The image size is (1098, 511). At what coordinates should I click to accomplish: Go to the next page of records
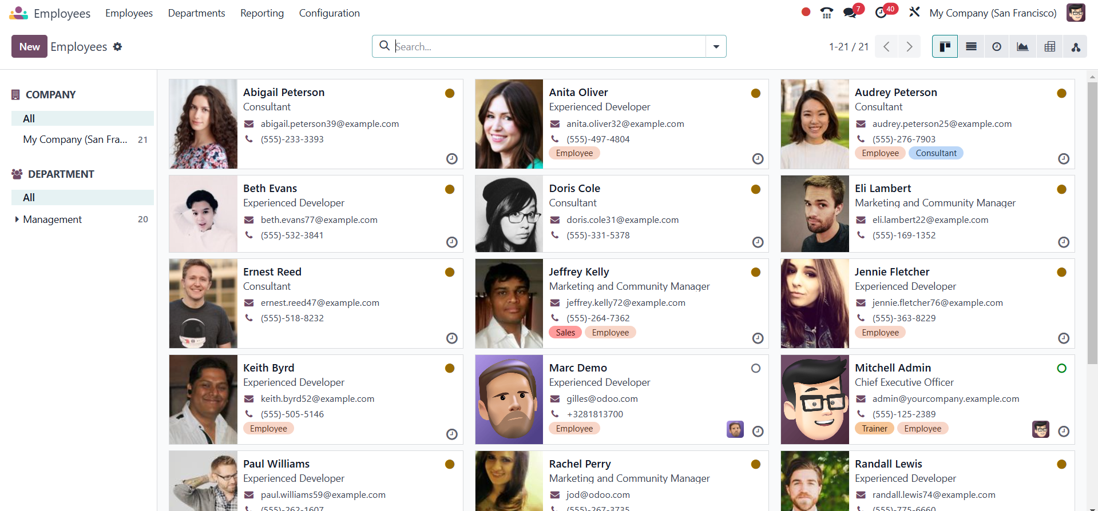[x=909, y=47]
